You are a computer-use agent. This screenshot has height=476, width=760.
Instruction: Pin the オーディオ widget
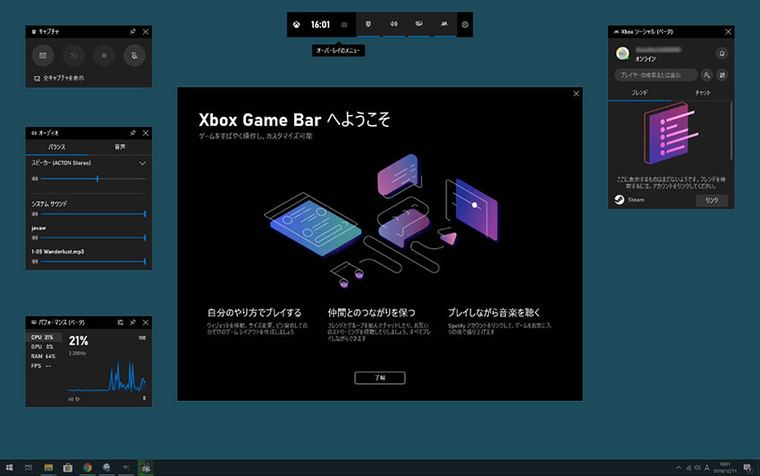tap(133, 133)
